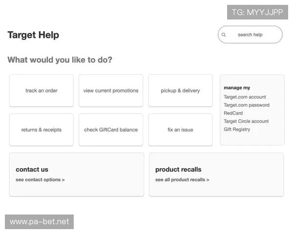293x234 pixels.
Task: Click Target.com password link
Action: click(247, 105)
